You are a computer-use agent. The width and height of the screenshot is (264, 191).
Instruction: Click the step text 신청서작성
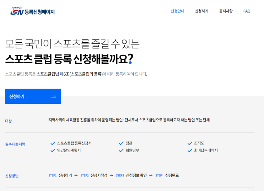tap(99, 175)
